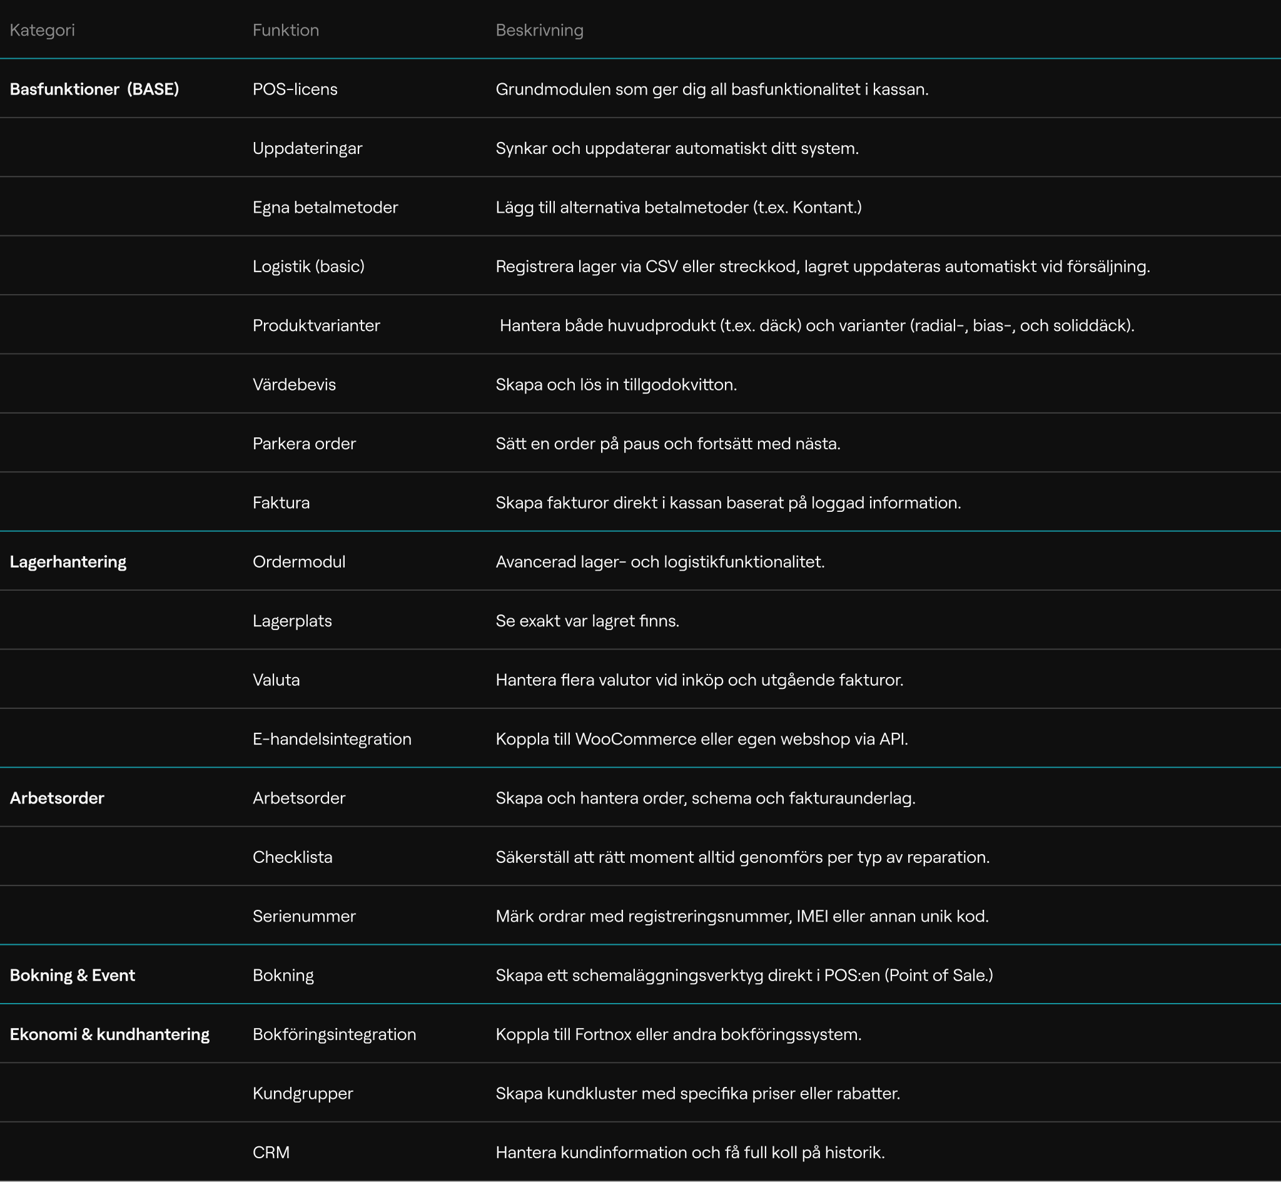This screenshot has width=1281, height=1182.
Task: Click the Ekonomi & kundhantering heading
Action: [x=109, y=1034]
